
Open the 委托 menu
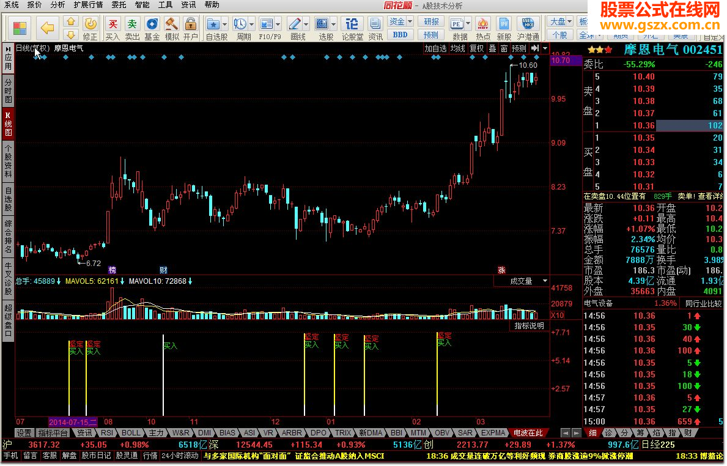[119, 5]
